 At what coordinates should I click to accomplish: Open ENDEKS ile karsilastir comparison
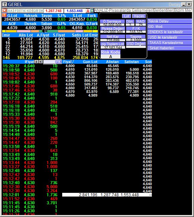[170, 32]
